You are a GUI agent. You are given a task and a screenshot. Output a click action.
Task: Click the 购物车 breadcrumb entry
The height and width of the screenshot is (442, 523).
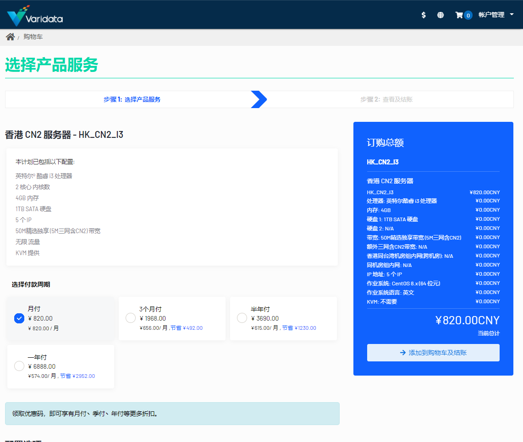tap(33, 37)
